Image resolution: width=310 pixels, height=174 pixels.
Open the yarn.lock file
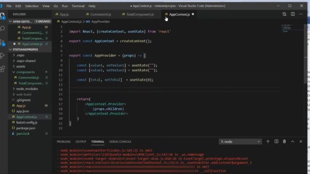[30, 133]
